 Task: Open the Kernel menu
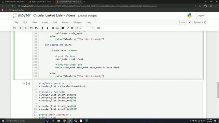(65, 23)
